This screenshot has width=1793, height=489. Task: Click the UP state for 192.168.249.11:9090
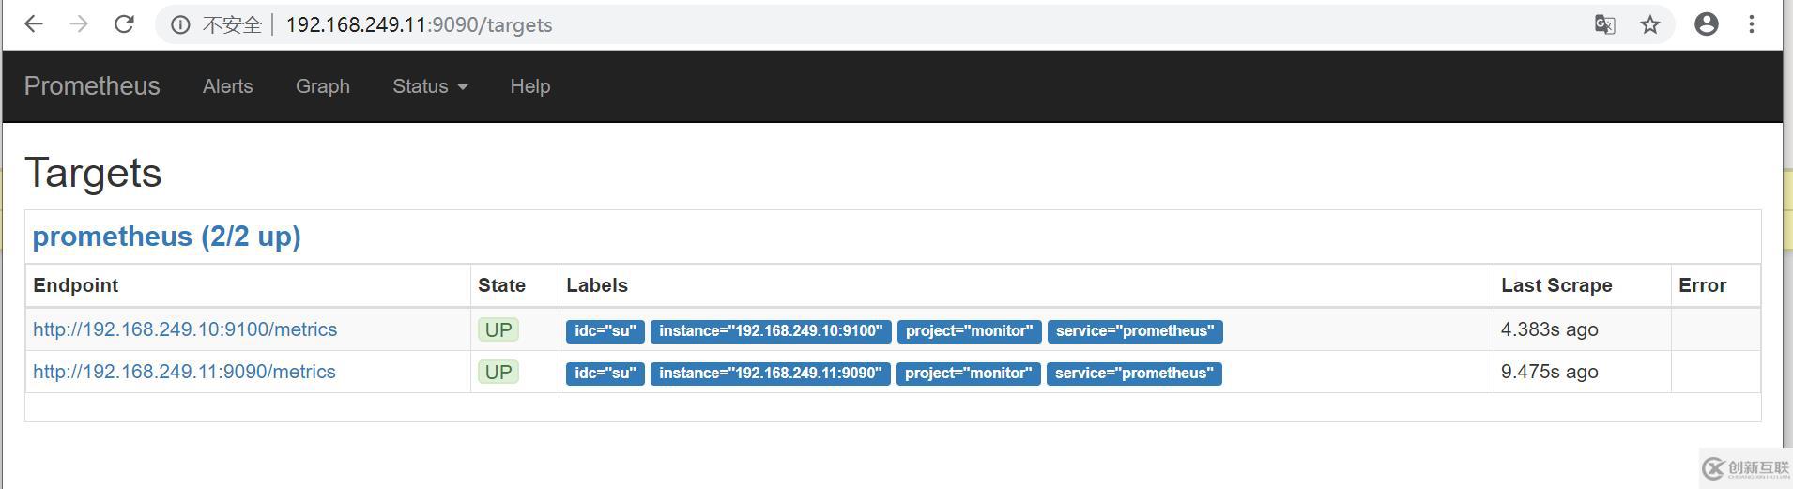498,373
